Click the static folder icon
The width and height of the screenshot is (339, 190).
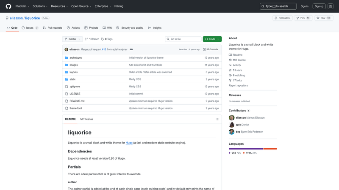[67, 79]
